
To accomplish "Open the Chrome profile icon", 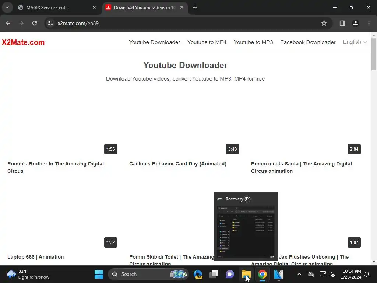I will 356,23.
